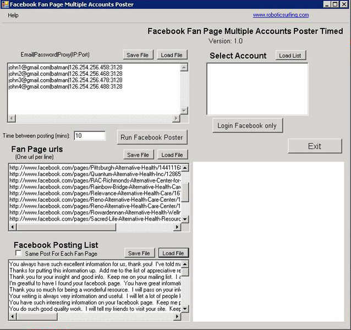Click the Posting List horizontal scroll thumb

pyautogui.click(x=37, y=316)
